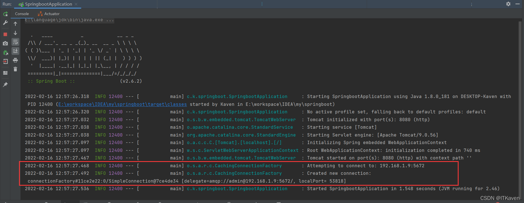Click the Exit icon with red arrow
The width and height of the screenshot is (524, 203).
point(5,62)
